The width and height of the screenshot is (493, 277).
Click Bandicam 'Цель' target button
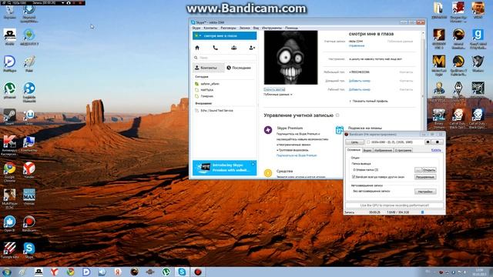[354, 142]
